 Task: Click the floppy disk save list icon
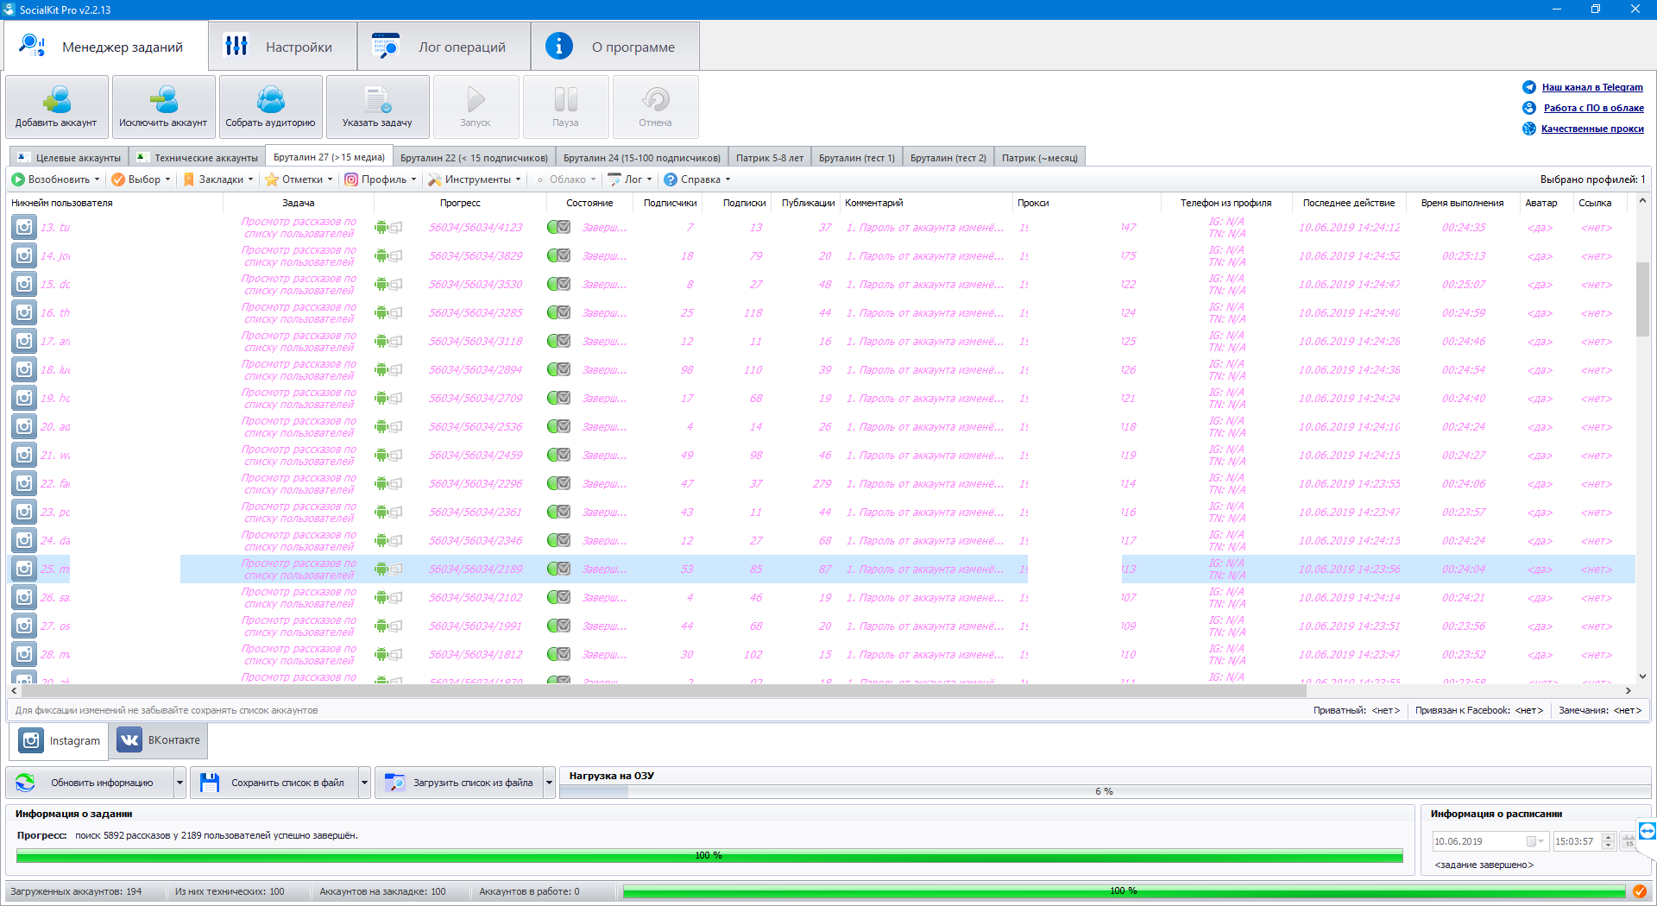[x=210, y=783]
